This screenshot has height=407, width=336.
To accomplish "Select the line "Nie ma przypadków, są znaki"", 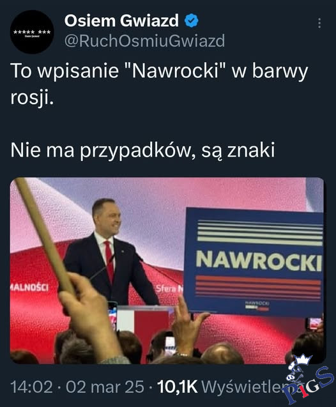I will [142, 151].
